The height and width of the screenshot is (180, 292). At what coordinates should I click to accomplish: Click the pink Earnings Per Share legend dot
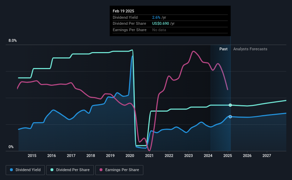101,170
